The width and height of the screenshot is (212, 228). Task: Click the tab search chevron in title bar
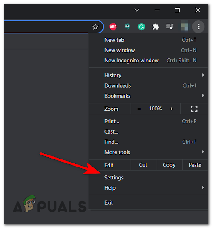[x=137, y=10]
